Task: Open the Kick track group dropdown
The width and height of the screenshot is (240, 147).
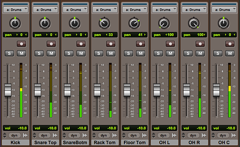Action: (16, 10)
